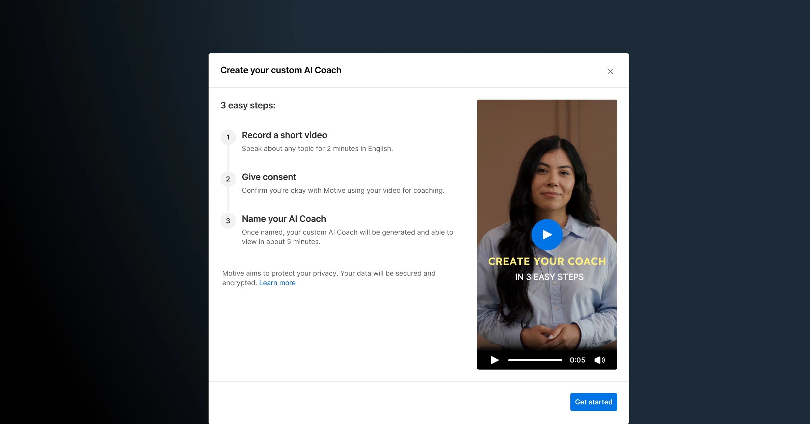810x424 pixels.
Task: Click the Speak about any topic description text
Action: coord(317,149)
